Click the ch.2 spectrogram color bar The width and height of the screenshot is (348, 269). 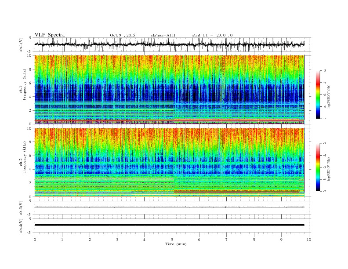pos(318,167)
